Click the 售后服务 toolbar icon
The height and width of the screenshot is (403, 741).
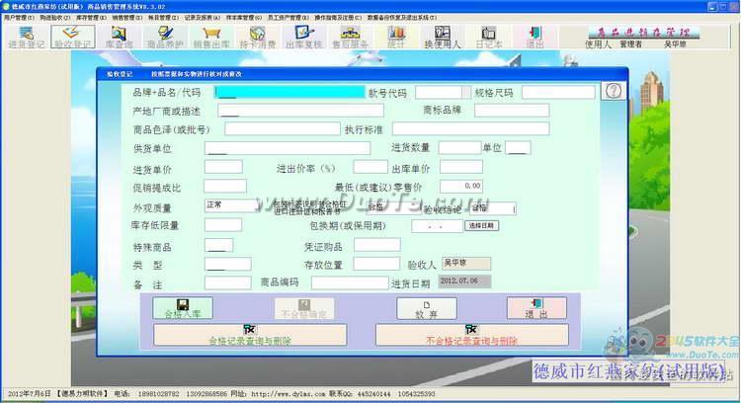[350, 38]
